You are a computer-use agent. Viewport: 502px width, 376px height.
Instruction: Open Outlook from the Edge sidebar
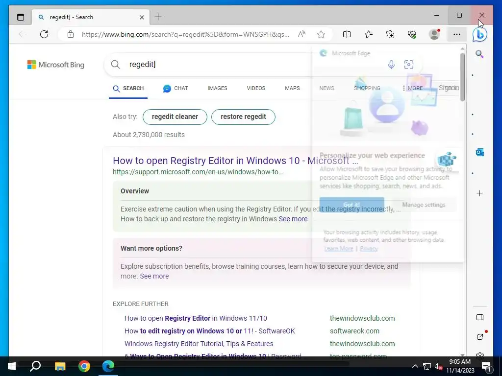click(479, 153)
